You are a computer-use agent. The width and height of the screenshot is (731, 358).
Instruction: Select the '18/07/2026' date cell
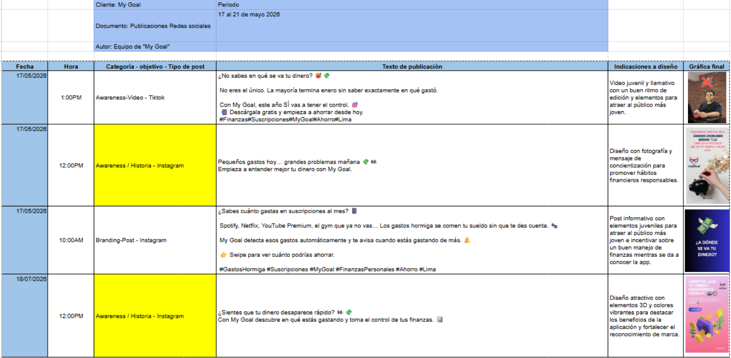[x=25, y=315]
